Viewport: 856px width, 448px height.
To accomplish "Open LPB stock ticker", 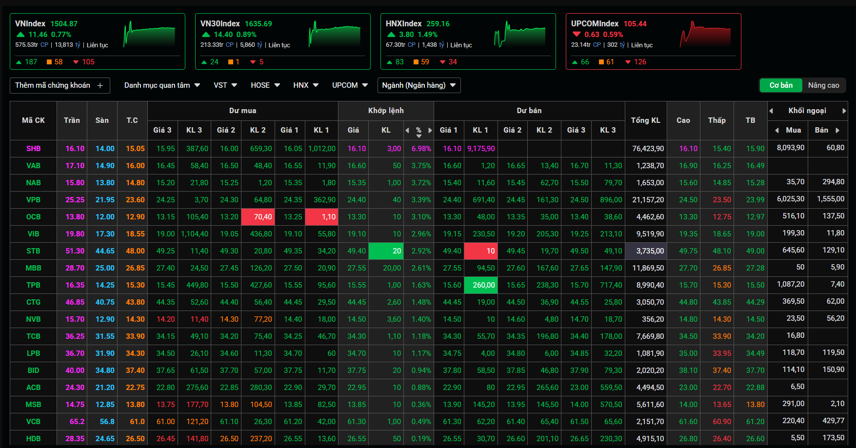I will [x=33, y=353].
